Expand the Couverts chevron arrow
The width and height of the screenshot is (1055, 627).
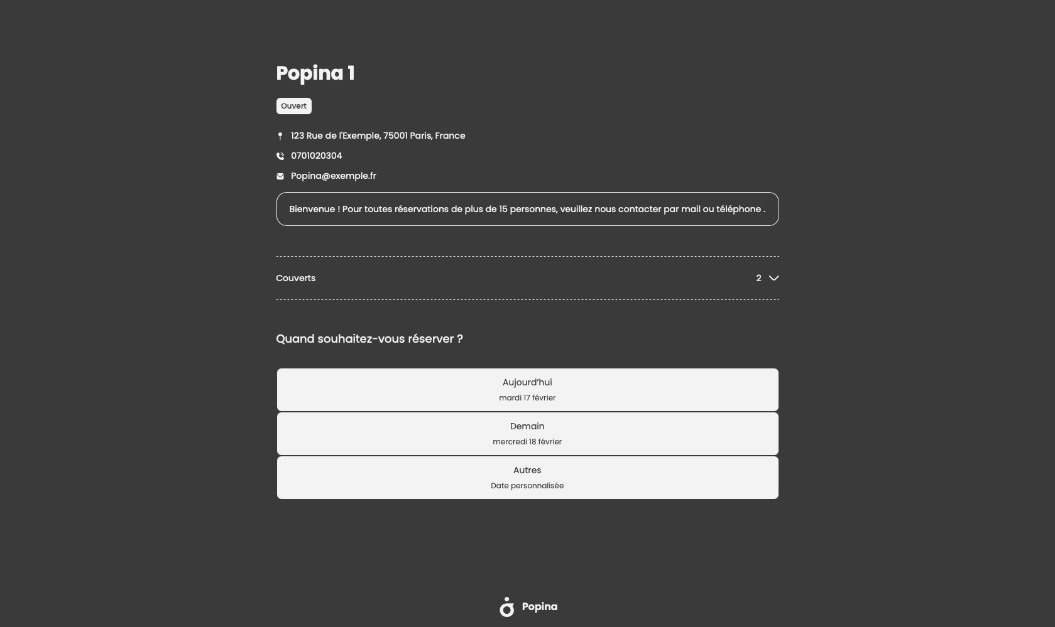(x=774, y=278)
